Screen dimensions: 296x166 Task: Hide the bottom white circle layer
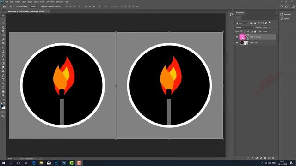[x=237, y=43]
